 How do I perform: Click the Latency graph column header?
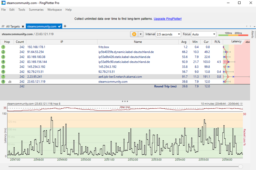coord(236,41)
